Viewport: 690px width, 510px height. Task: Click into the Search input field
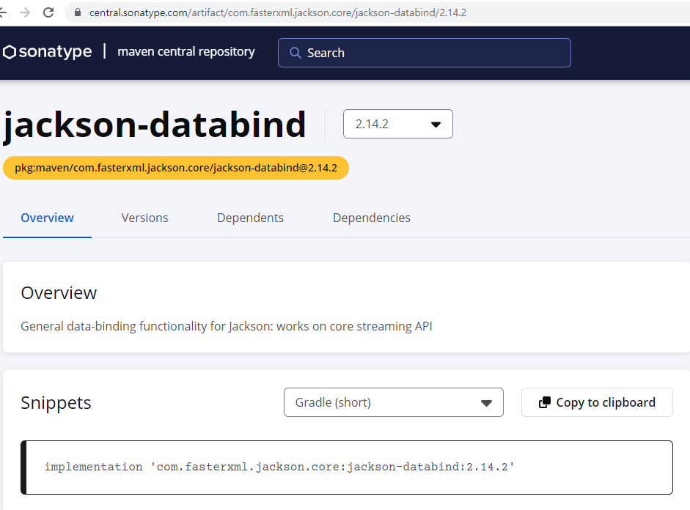425,53
